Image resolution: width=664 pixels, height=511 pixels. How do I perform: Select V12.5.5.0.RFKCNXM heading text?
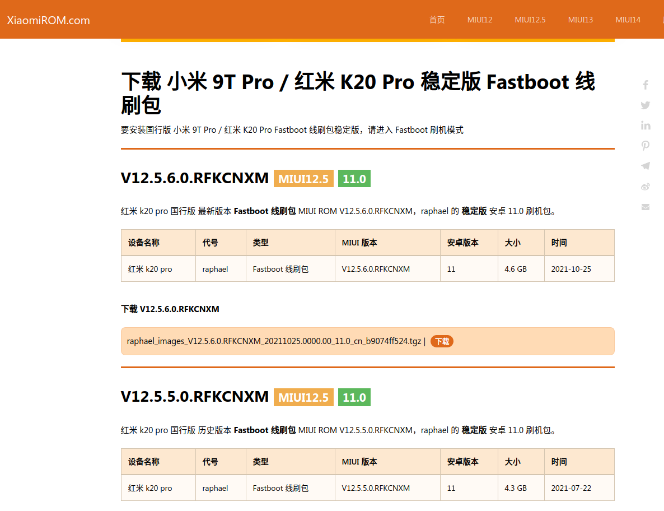195,397
